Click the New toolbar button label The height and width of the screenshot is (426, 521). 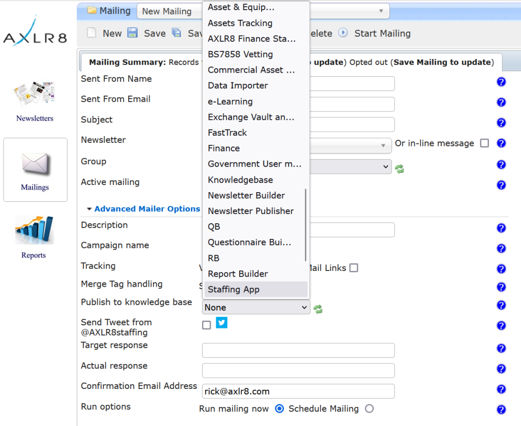pyautogui.click(x=112, y=34)
